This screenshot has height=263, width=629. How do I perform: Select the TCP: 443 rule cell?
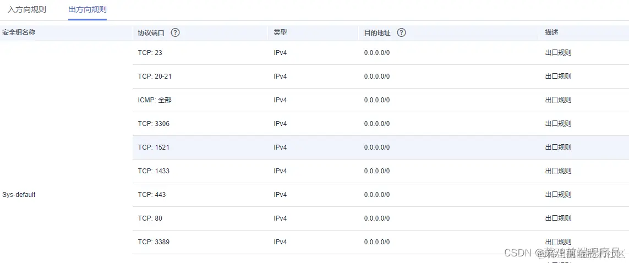tap(152, 194)
